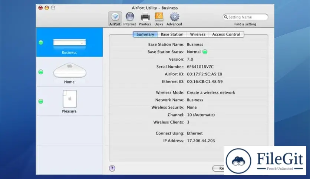
Task: Click the Ethernet ID 00:16:CB:C1:48:59
Action: pyautogui.click(x=205, y=82)
